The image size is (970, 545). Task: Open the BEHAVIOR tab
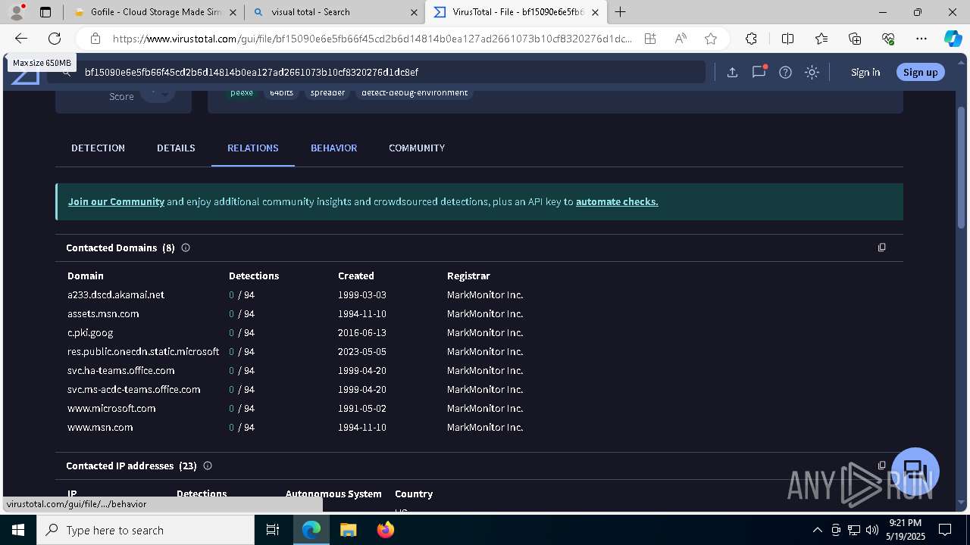coord(333,148)
